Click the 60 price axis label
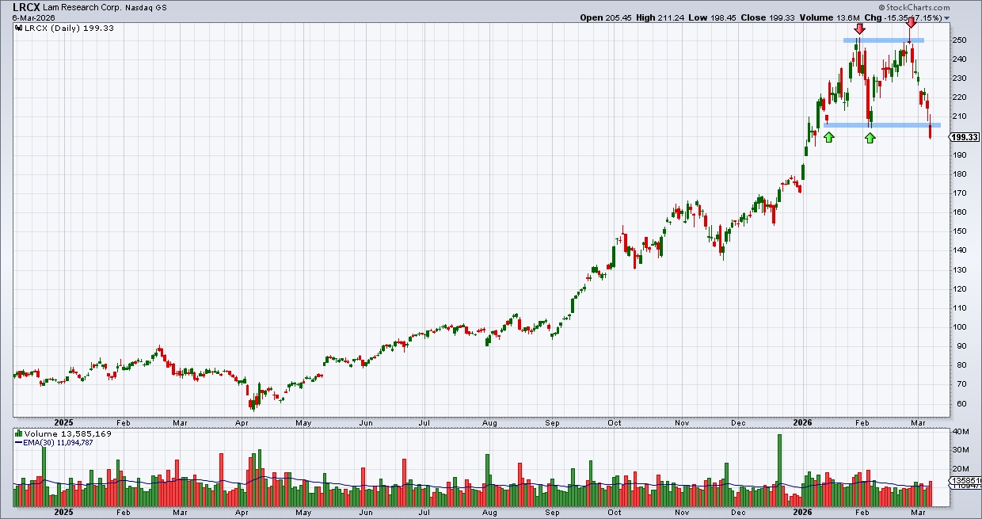Screen dimensions: 982x519 coord(957,403)
